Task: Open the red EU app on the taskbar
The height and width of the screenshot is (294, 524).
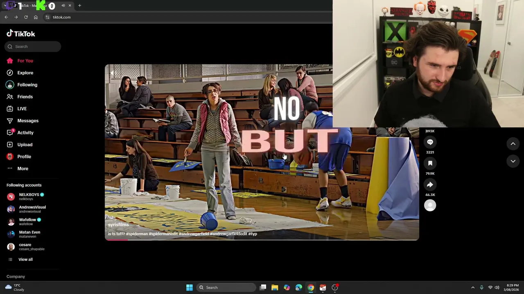Action: 323,287
